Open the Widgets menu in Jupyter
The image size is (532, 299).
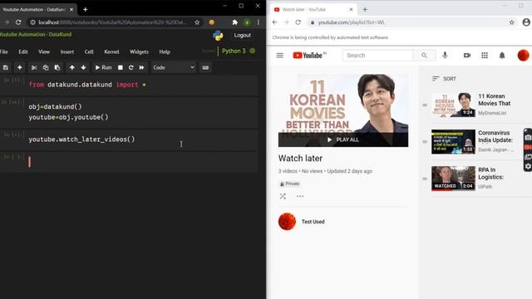pos(139,51)
